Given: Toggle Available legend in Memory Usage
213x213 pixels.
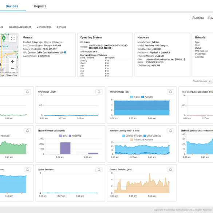Looking at the screenshot, I should coord(147,97).
